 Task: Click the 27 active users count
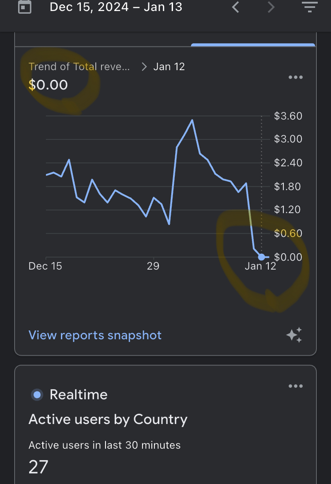[38, 467]
